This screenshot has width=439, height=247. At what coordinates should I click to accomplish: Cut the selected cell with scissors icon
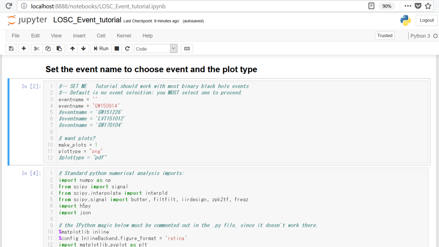[x=37, y=49]
